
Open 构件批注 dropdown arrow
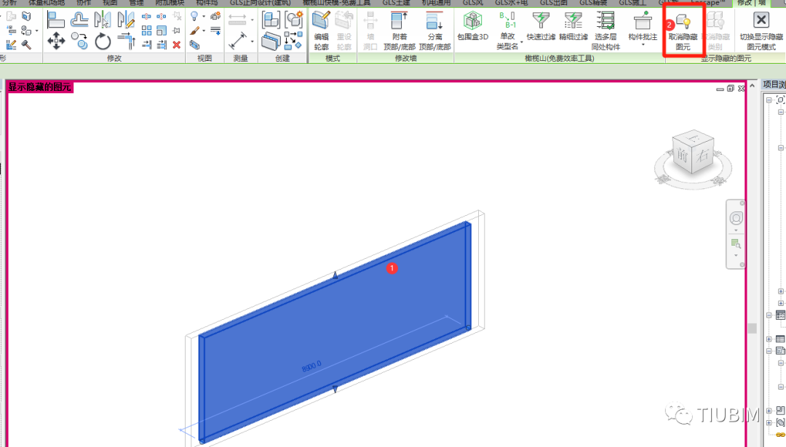643,44
